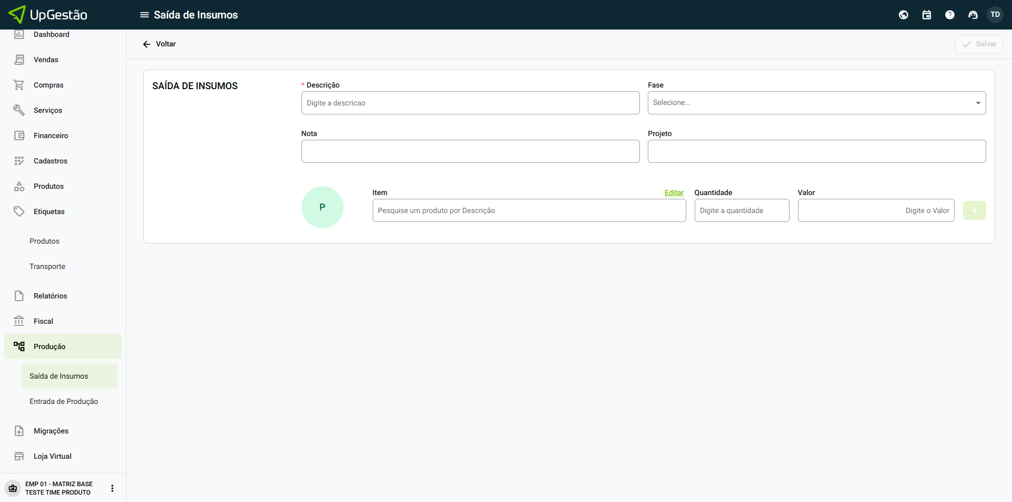
Task: Open company options three-dot menu
Action: click(112, 488)
